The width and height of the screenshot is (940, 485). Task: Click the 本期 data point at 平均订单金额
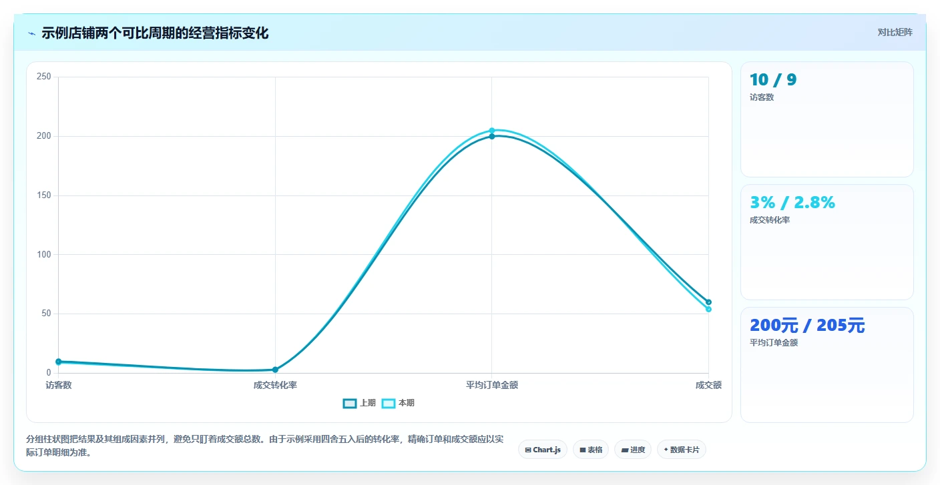492,130
